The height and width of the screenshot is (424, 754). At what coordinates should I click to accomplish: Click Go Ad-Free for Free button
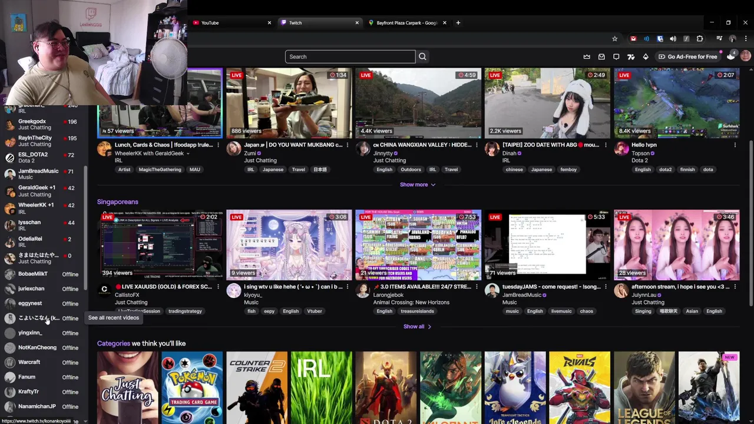[x=688, y=57]
